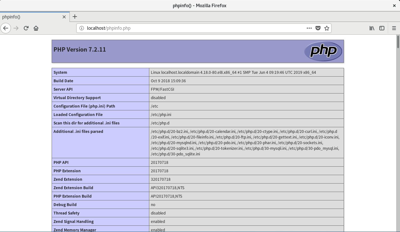400x232 pixels.
Task: Click the 'PHP Extension' label cell
Action: 100,171
